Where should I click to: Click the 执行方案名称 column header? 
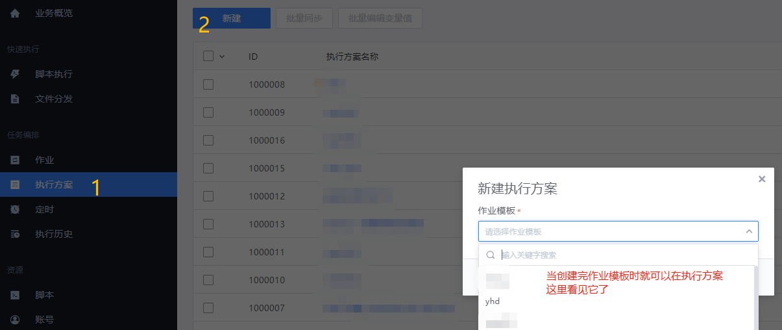click(x=352, y=57)
